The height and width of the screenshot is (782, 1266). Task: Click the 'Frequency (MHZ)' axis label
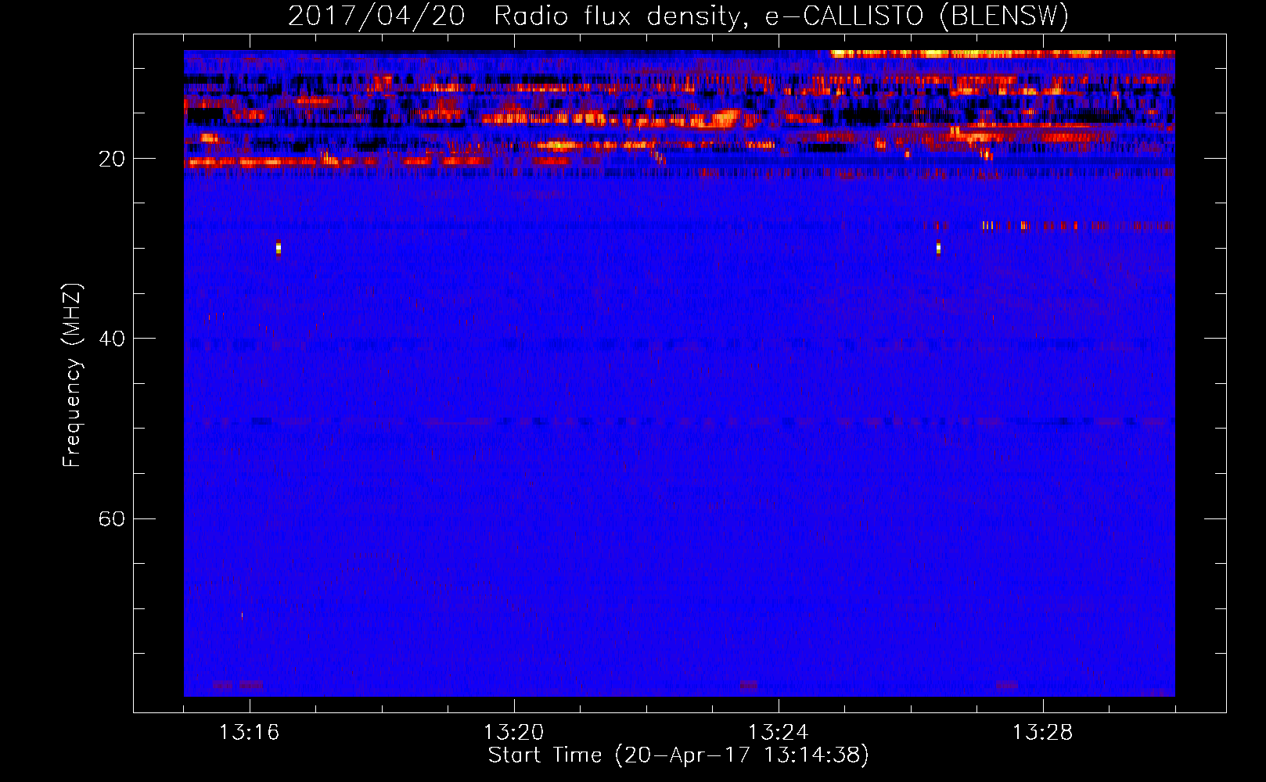pyautogui.click(x=72, y=375)
